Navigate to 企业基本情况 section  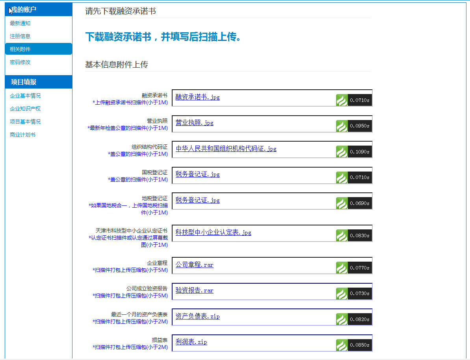pyautogui.click(x=25, y=96)
